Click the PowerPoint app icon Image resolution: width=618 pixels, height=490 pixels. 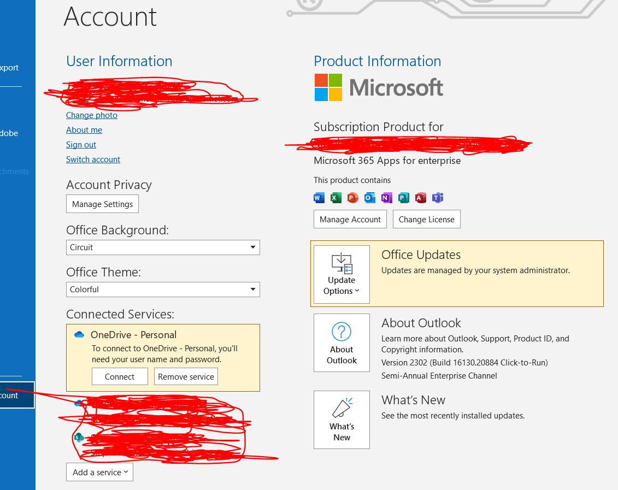[353, 198]
